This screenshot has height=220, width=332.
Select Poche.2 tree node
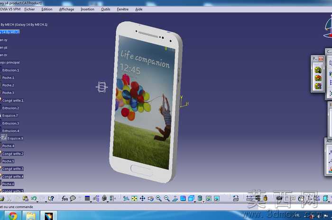pos(8,85)
